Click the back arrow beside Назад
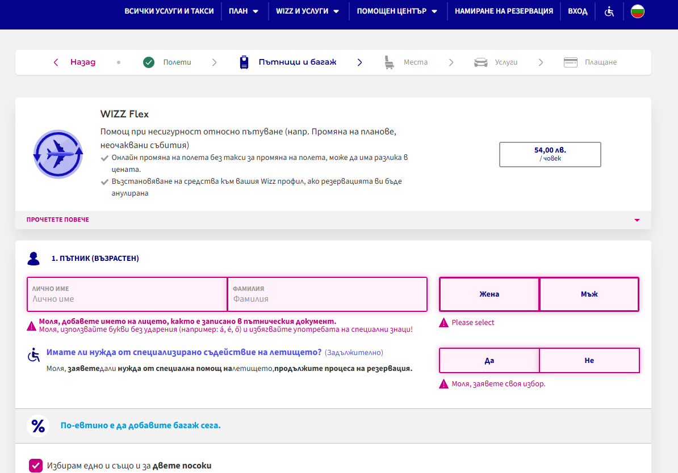 tap(56, 62)
